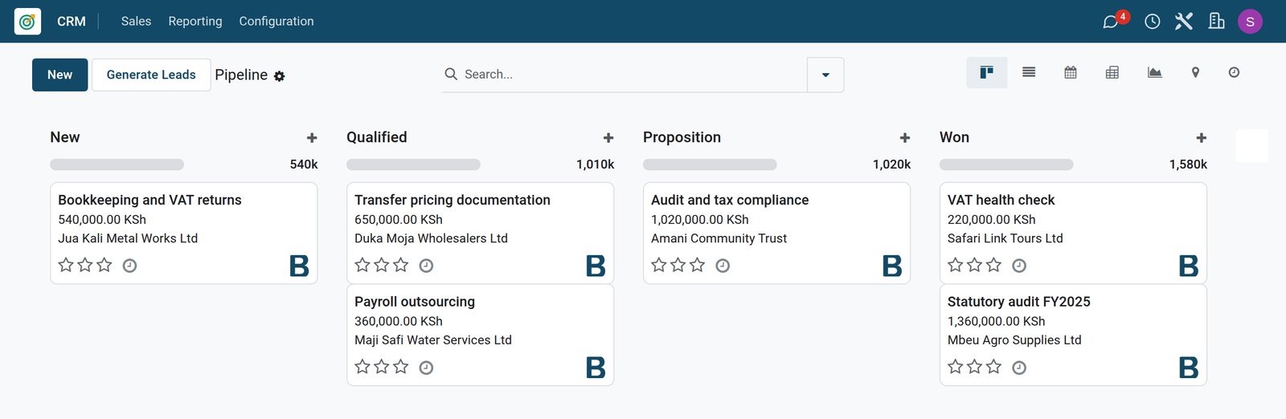Switch to List view
The image size is (1286, 419).
pos(1029,73)
